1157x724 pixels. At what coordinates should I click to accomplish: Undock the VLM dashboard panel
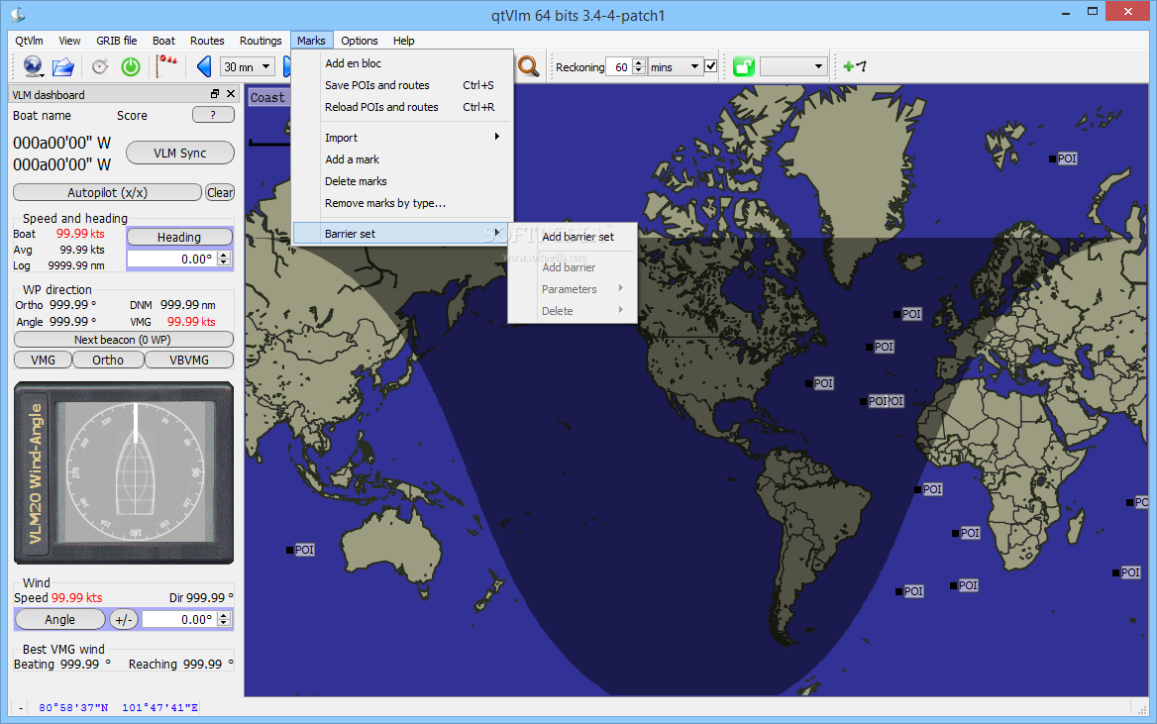(x=215, y=94)
